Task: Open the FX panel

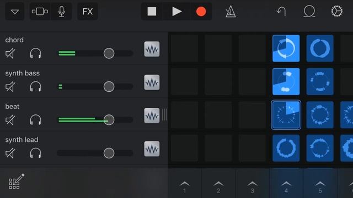Action: click(x=87, y=12)
